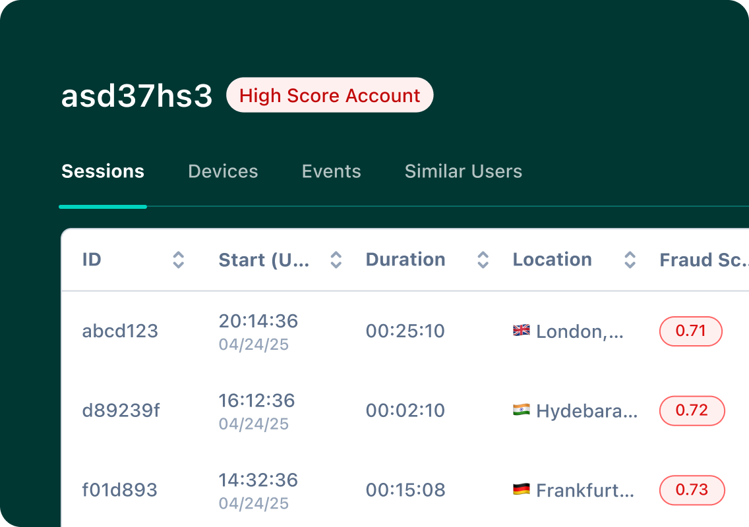Image resolution: width=749 pixels, height=527 pixels.
Task: Click the UK flag beside London
Action: pyautogui.click(x=522, y=331)
